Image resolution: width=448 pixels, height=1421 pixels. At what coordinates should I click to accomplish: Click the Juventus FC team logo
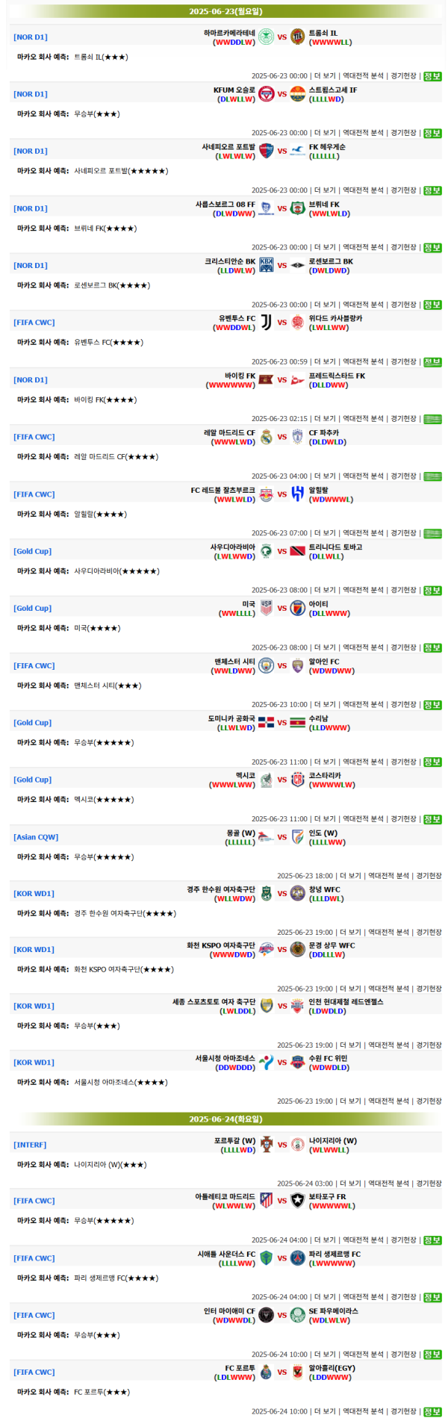pyautogui.click(x=267, y=323)
